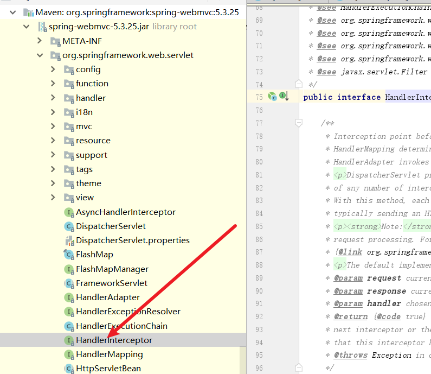Click the DispatcherServlet.properties file icon
431x374 pixels.
pos(69,240)
